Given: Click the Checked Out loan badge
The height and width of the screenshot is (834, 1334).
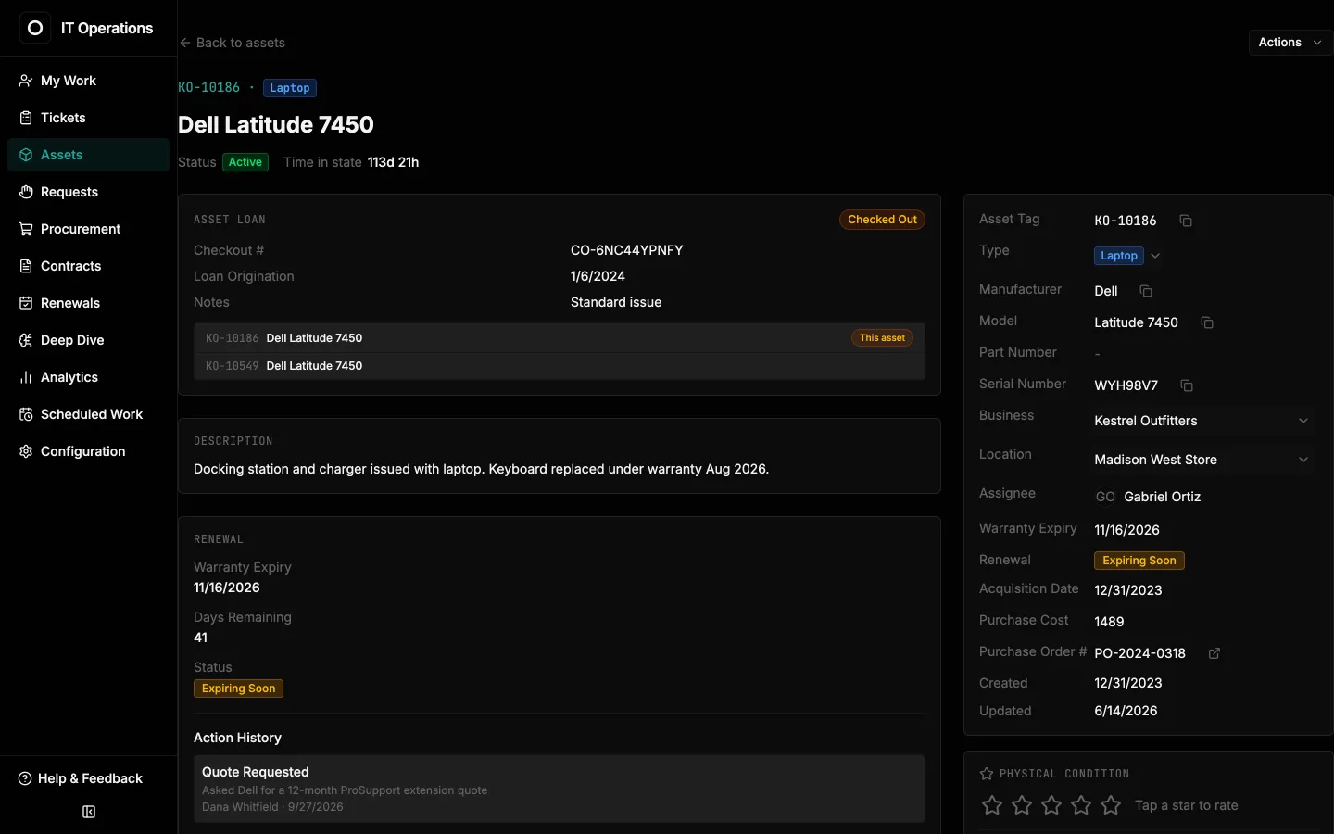Looking at the screenshot, I should (882, 220).
